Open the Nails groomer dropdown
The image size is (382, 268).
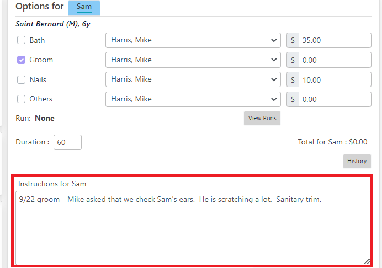coord(193,79)
